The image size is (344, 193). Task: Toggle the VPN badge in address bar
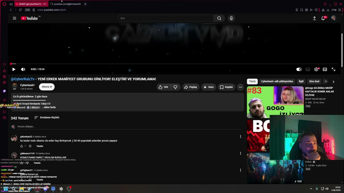[x=27, y=10]
